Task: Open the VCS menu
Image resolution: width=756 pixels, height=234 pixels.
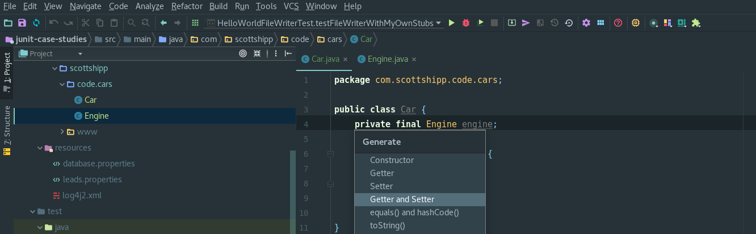Action: click(x=291, y=6)
